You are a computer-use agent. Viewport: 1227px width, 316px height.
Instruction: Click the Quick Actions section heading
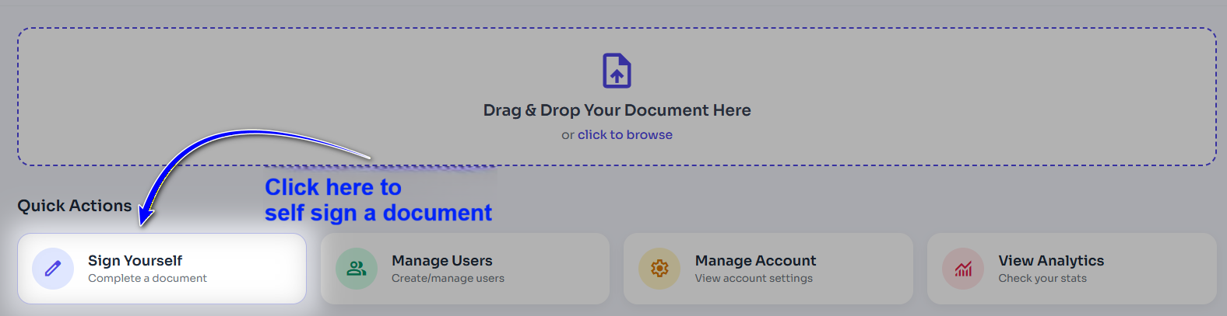click(x=75, y=206)
